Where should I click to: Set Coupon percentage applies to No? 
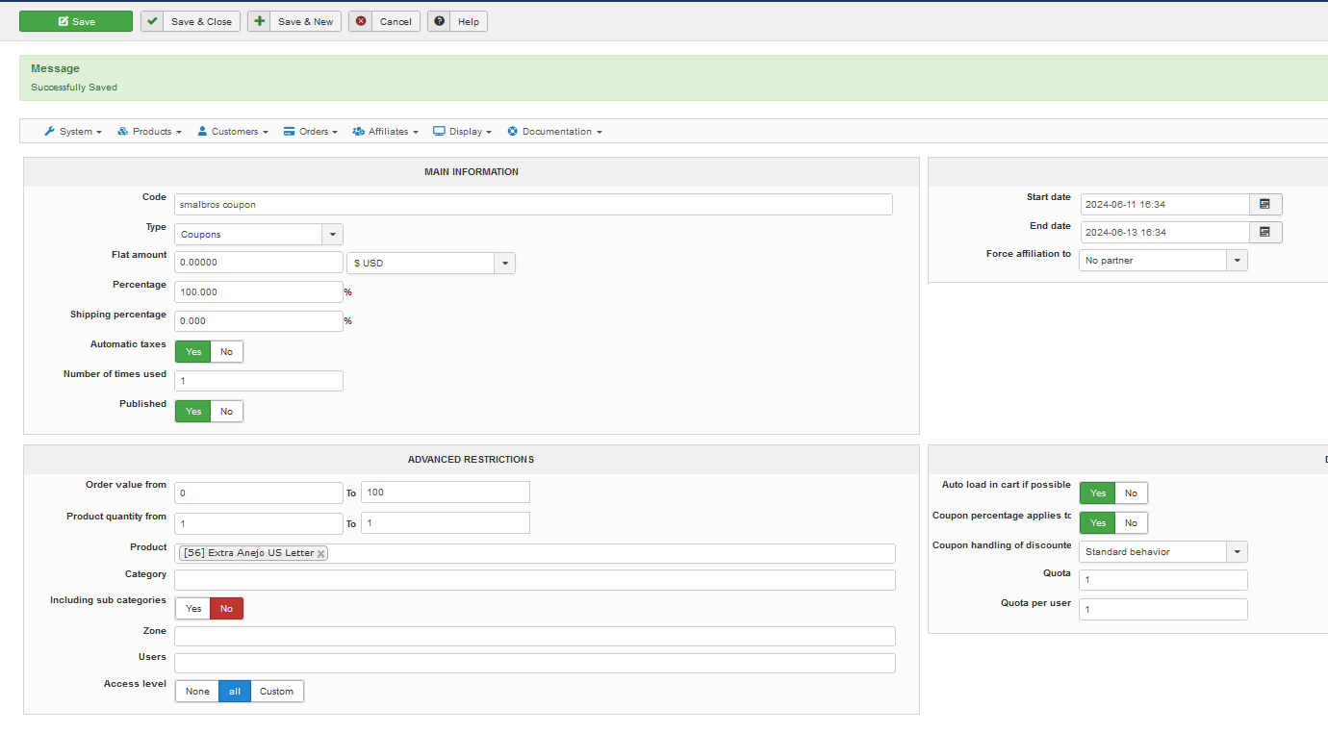1132,522
